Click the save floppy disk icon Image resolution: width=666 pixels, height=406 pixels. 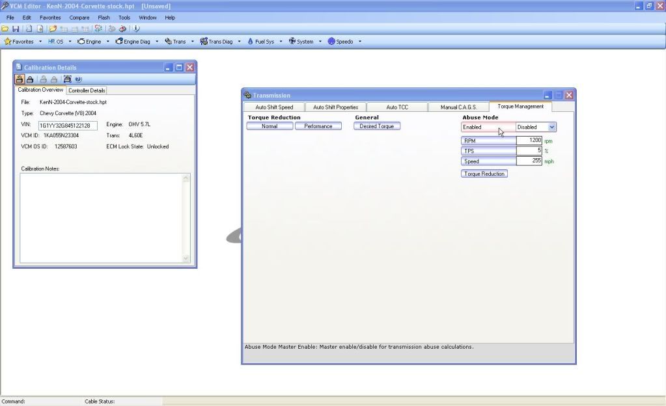click(16, 29)
